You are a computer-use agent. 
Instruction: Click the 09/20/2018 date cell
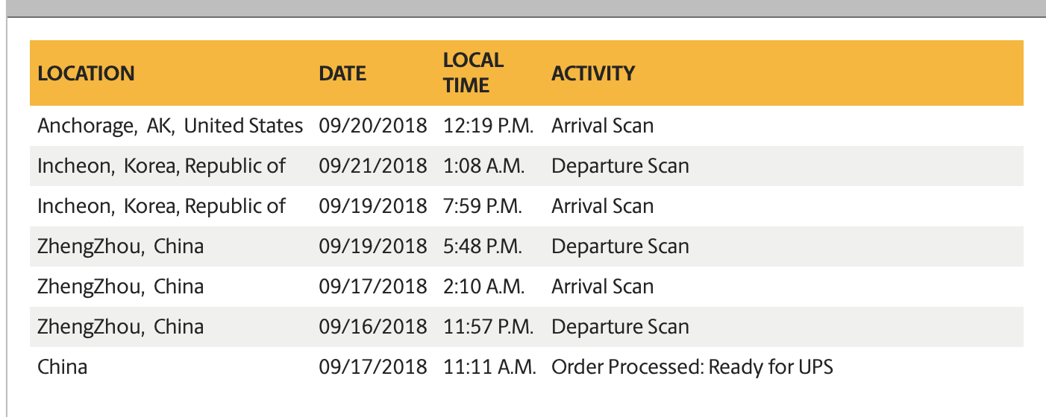(373, 126)
